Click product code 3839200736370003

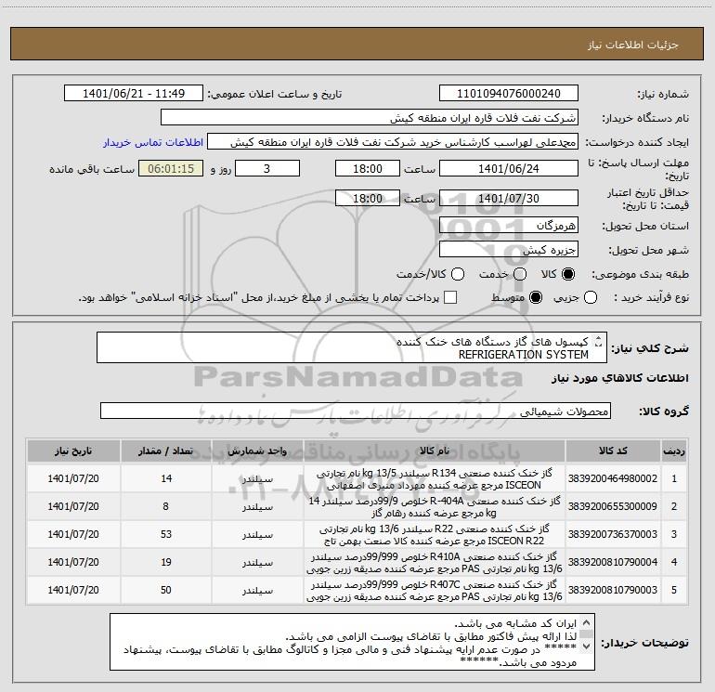pos(613,534)
